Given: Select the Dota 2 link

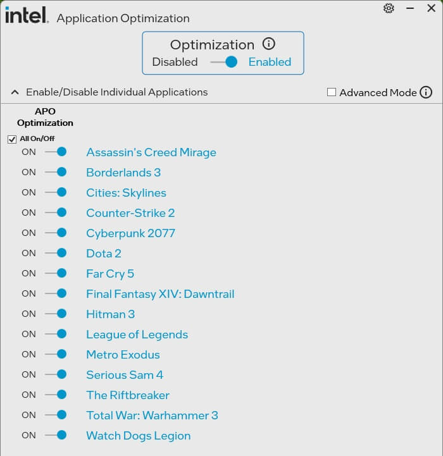Looking at the screenshot, I should (104, 254).
